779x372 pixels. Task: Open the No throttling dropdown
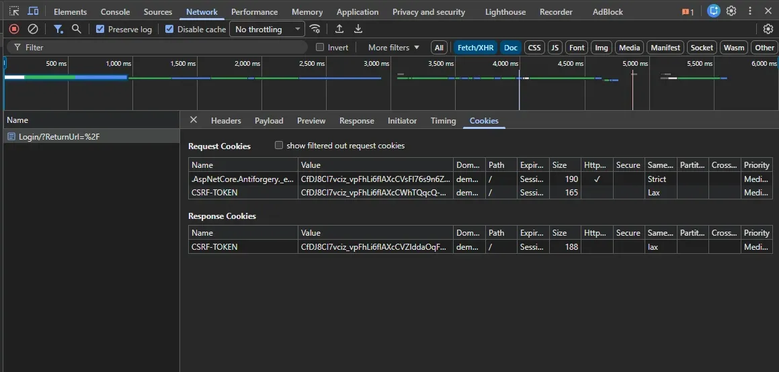click(x=268, y=30)
